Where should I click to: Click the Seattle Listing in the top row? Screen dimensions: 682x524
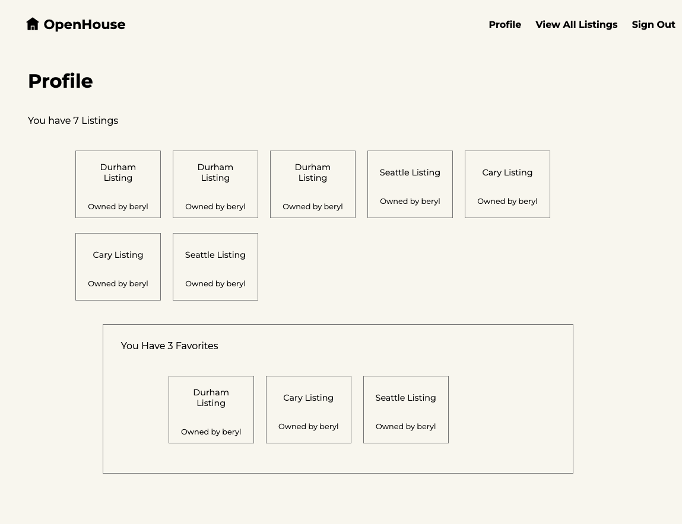pos(410,184)
